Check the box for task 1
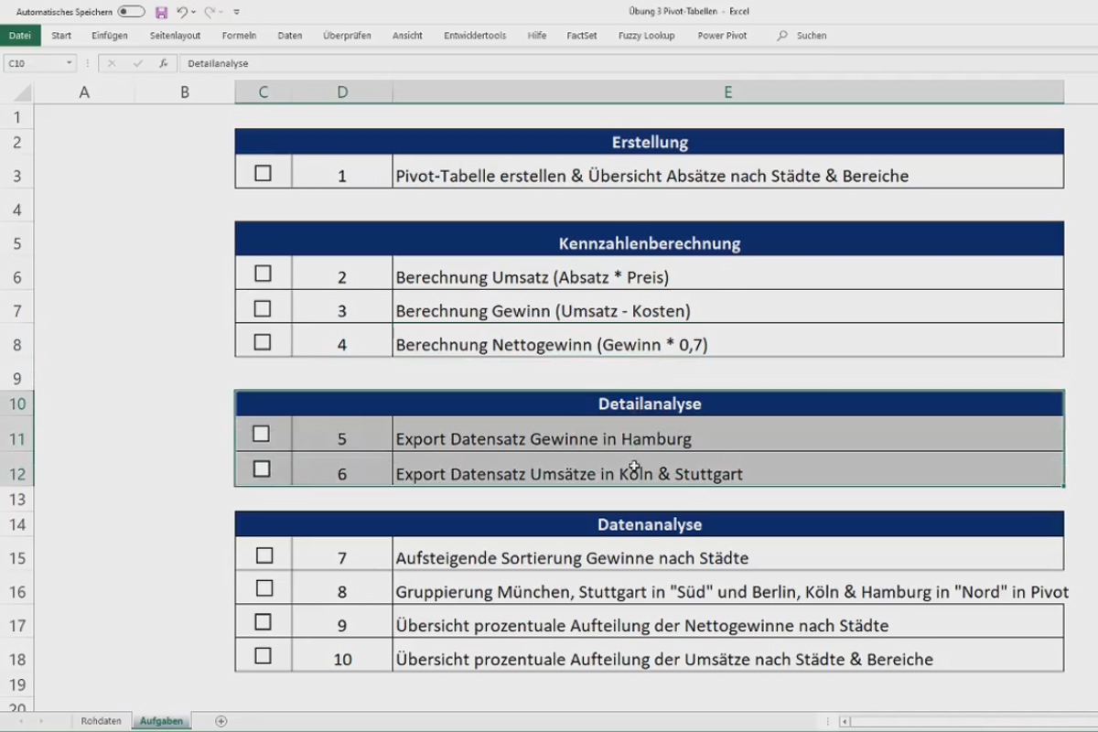 pos(263,173)
